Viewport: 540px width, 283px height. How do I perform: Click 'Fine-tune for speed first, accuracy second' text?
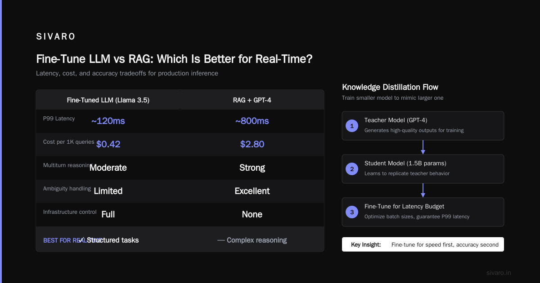445,245
